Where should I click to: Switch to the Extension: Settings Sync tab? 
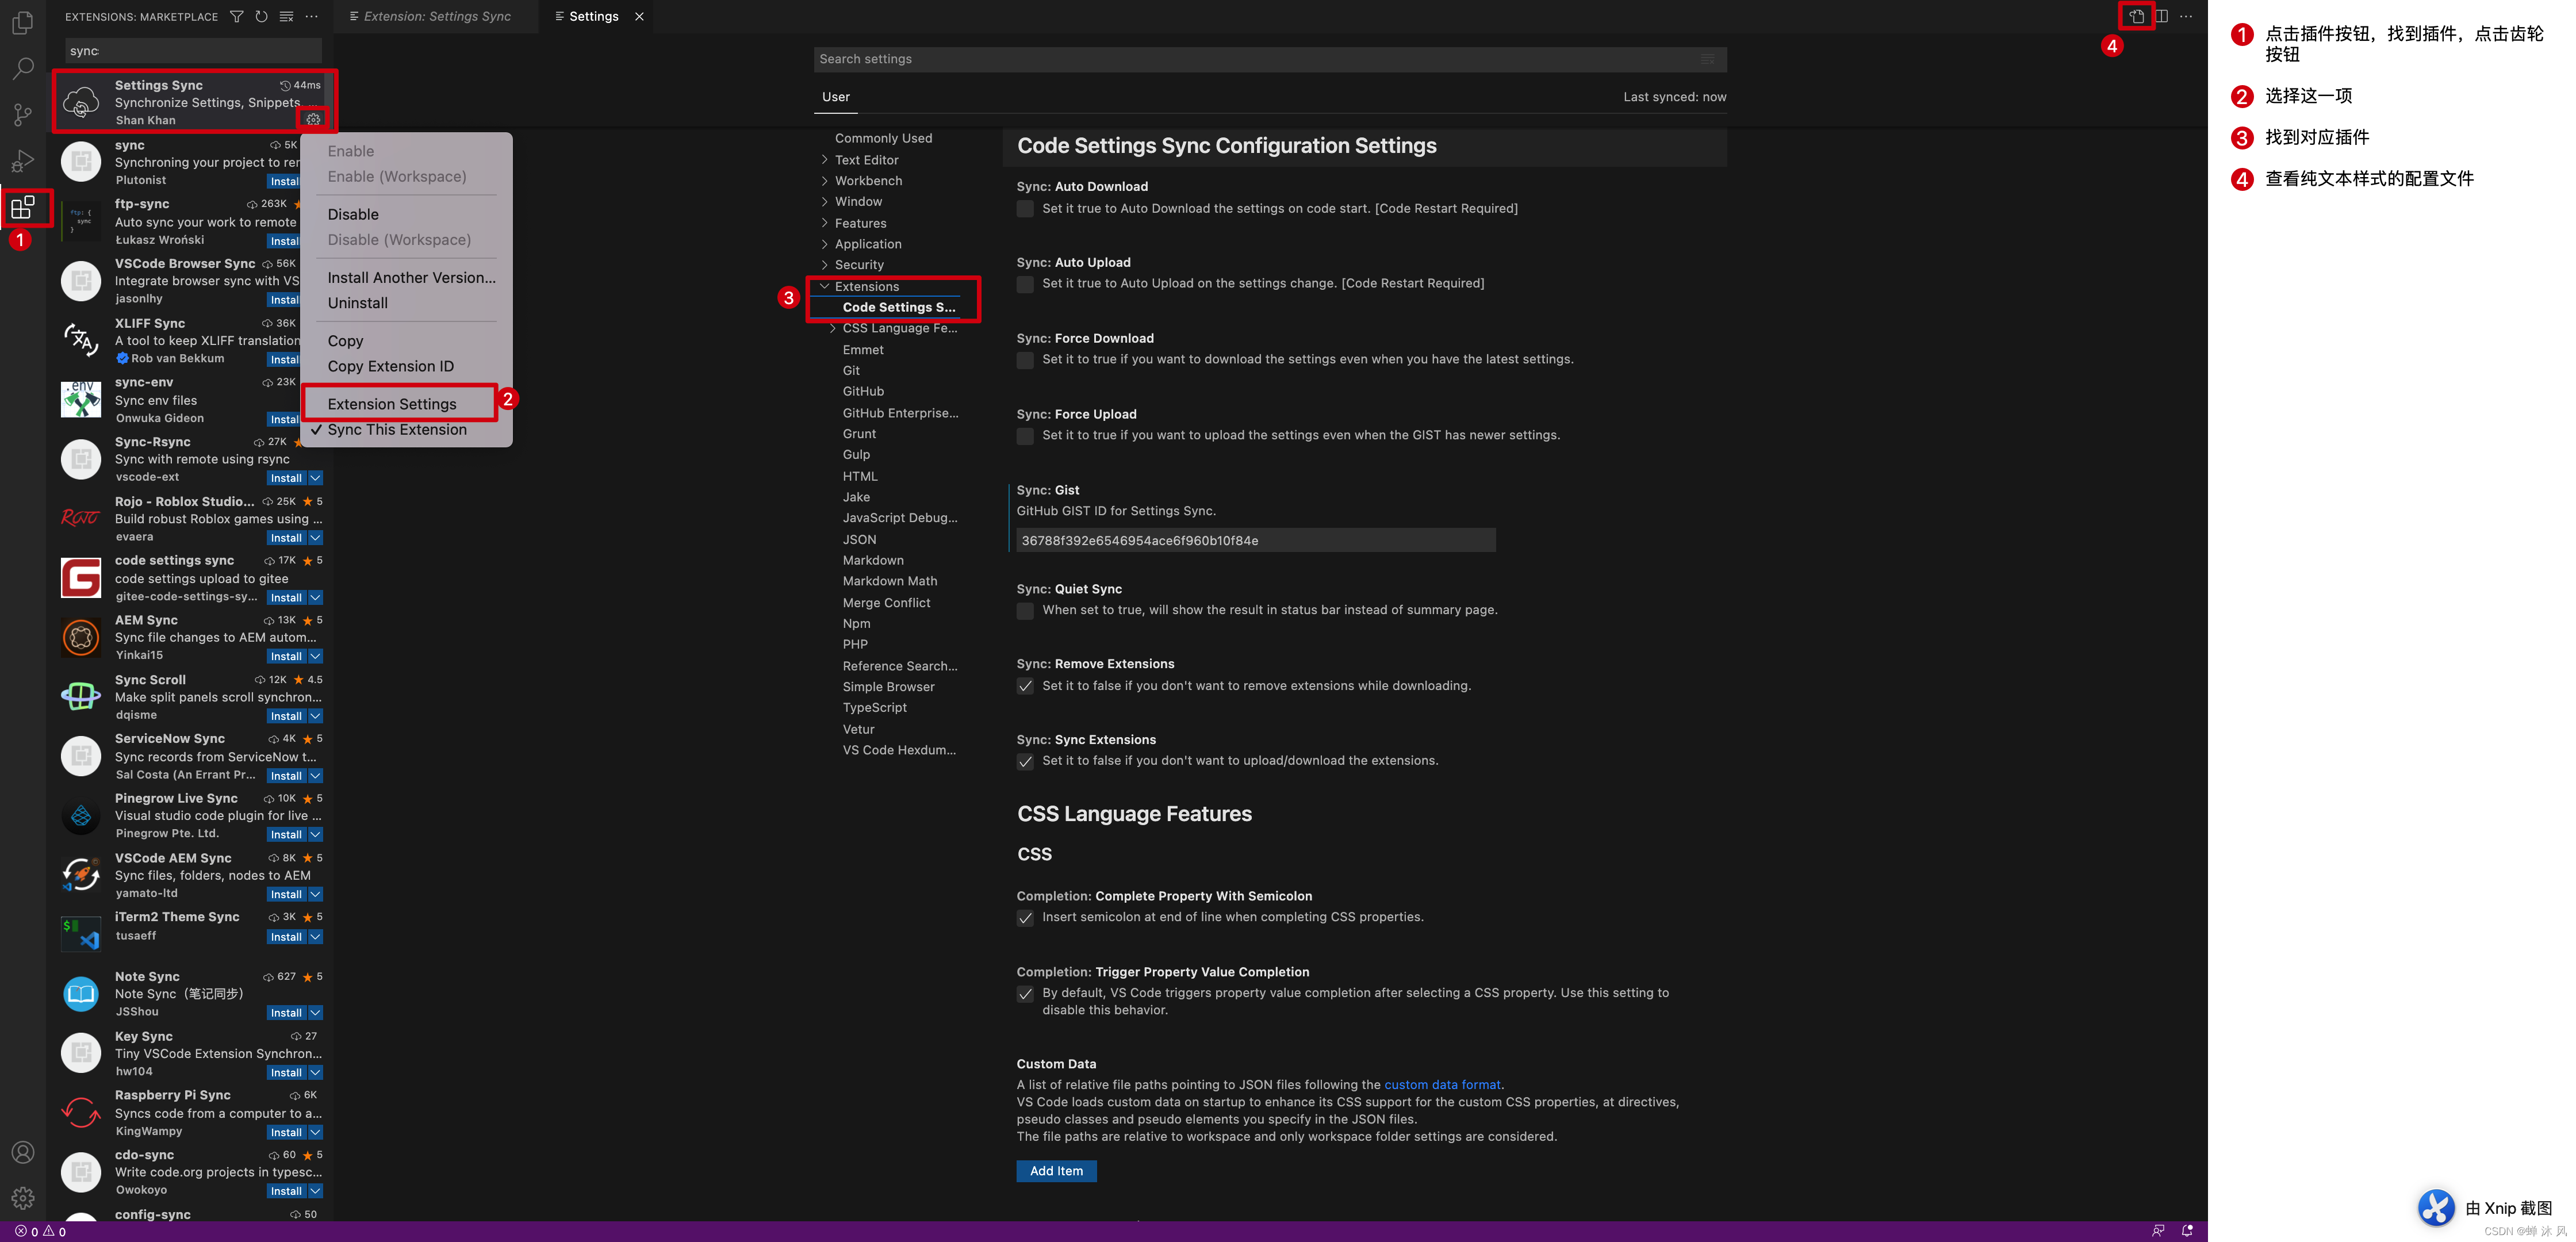(437, 16)
